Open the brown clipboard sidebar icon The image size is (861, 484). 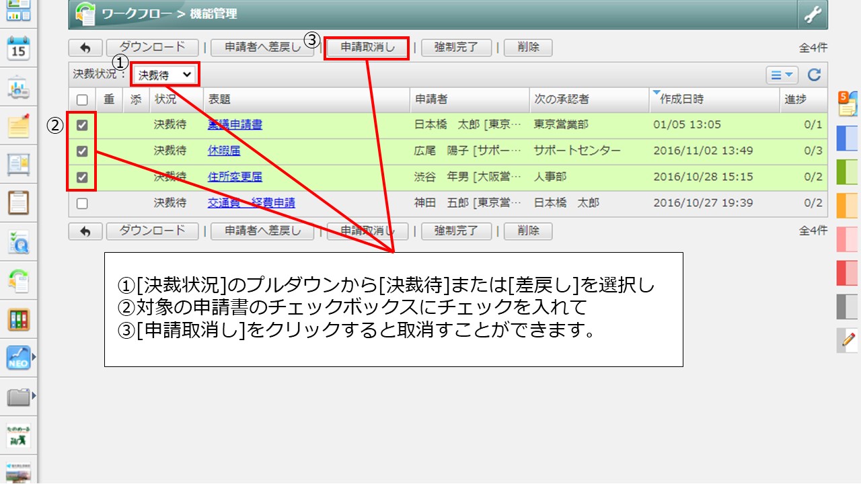18,202
